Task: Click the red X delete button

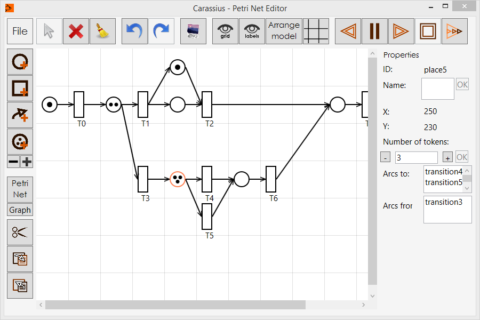Action: (x=76, y=31)
